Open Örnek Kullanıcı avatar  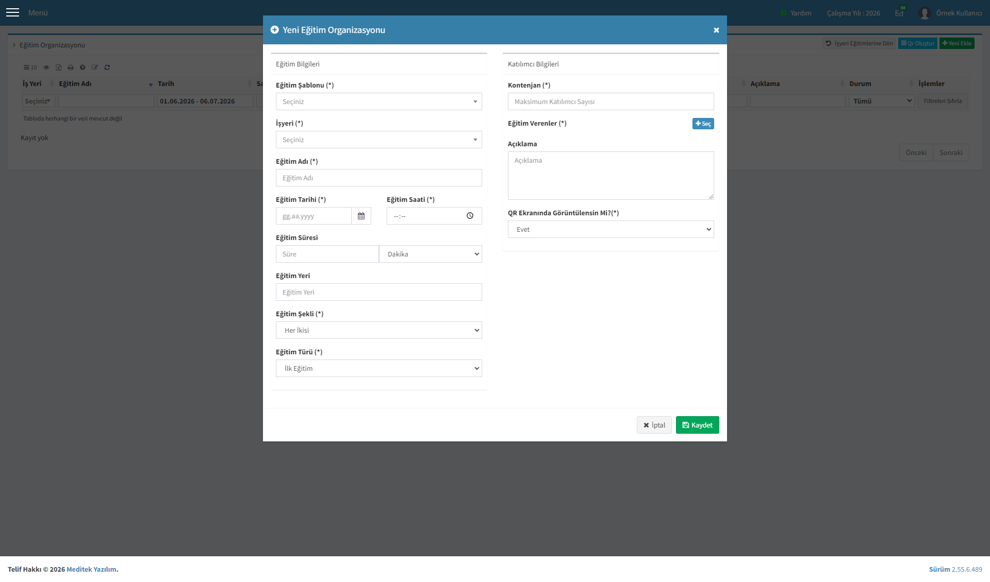tap(924, 13)
